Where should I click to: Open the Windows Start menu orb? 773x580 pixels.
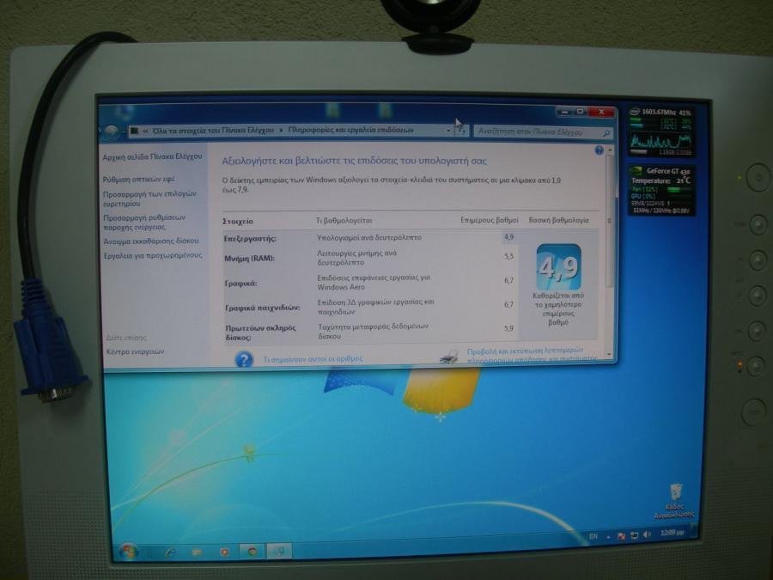(127, 549)
